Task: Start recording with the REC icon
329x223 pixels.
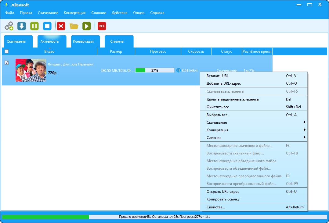Action: coord(102,26)
